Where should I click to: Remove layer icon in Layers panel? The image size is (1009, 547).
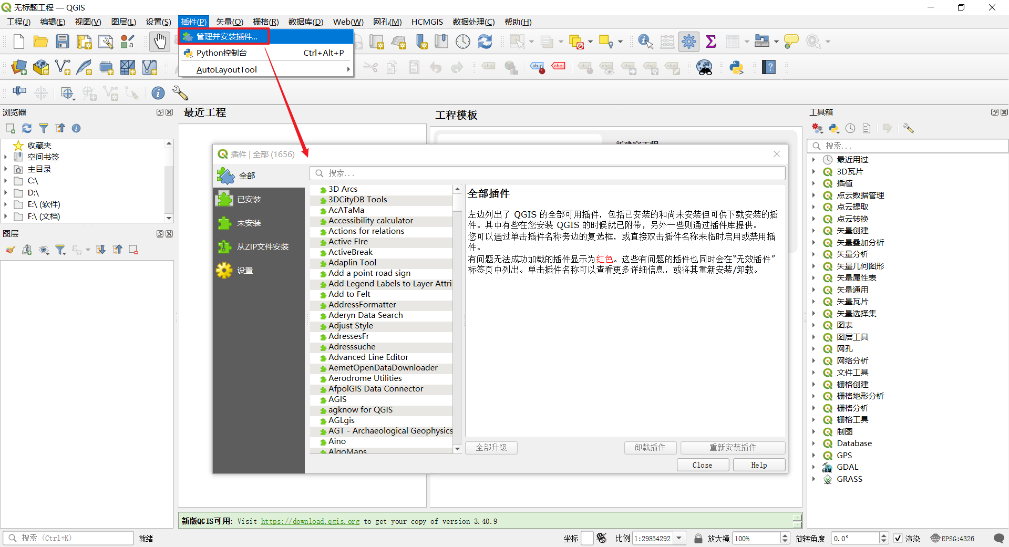point(133,250)
